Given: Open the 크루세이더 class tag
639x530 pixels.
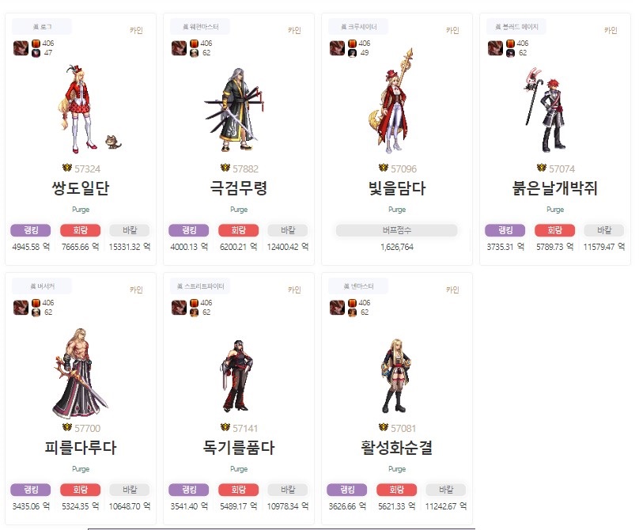Looking at the screenshot, I should coord(358,27).
